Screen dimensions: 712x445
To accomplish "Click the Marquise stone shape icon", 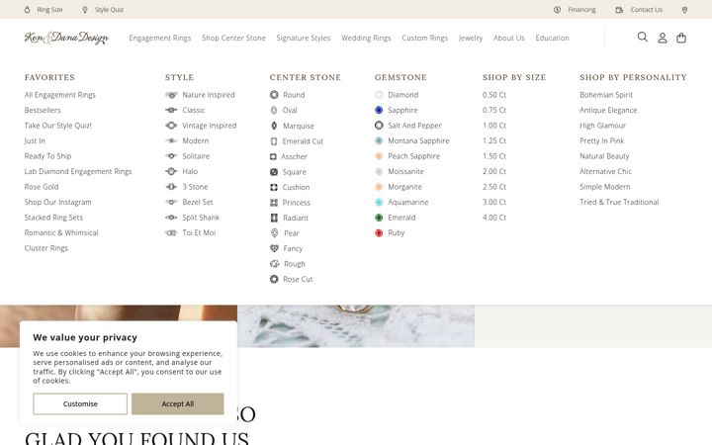I will 274,126.
